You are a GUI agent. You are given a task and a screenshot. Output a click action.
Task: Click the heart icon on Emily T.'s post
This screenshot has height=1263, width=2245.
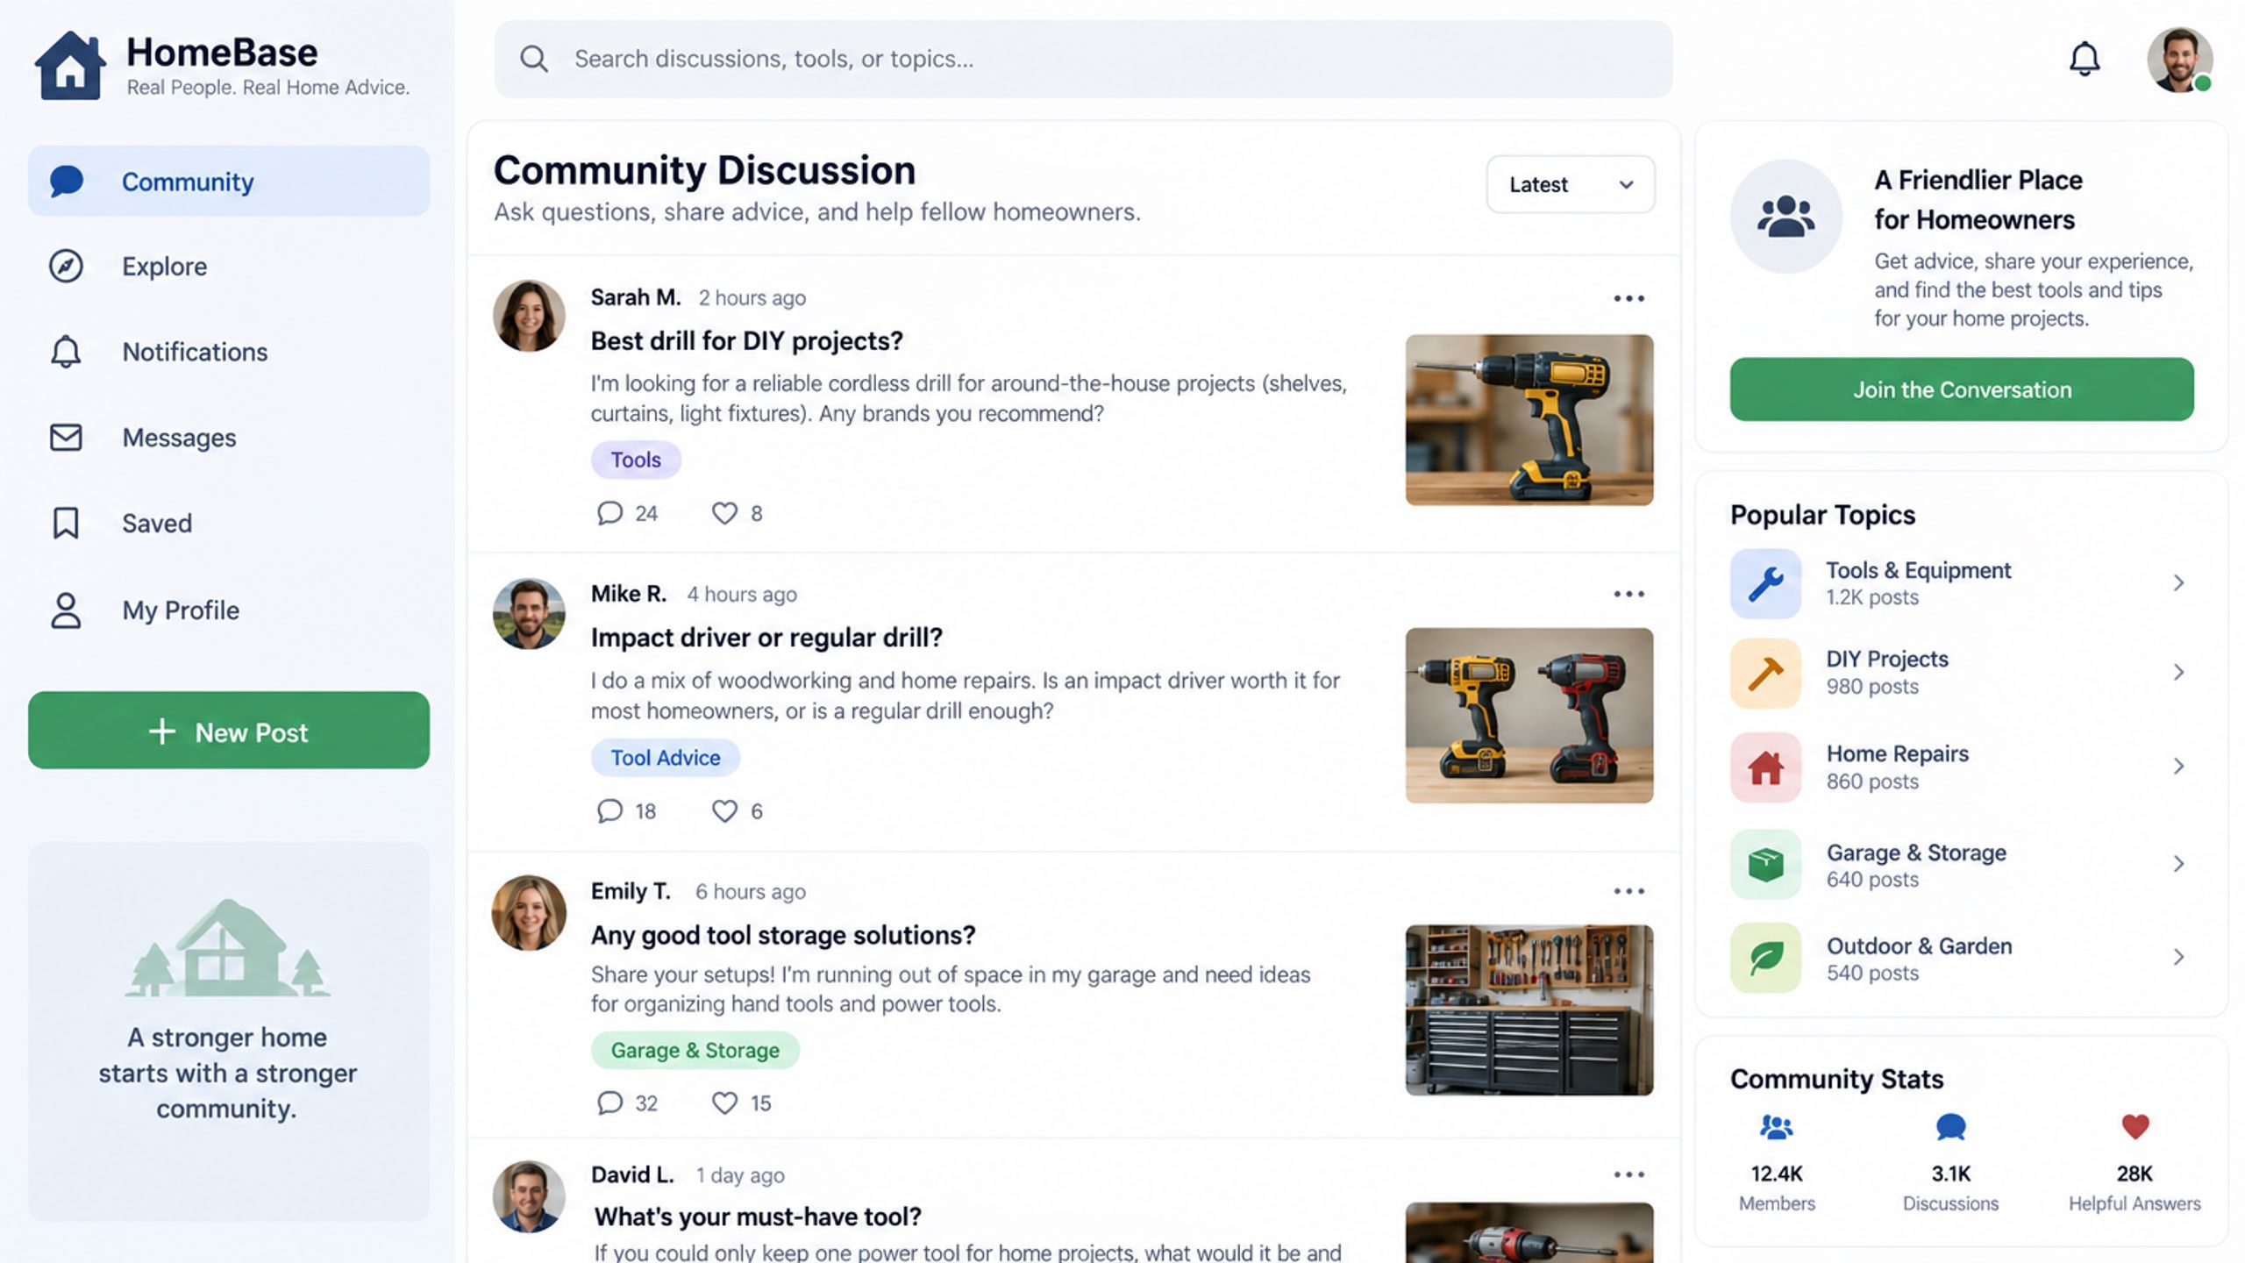pyautogui.click(x=724, y=1102)
